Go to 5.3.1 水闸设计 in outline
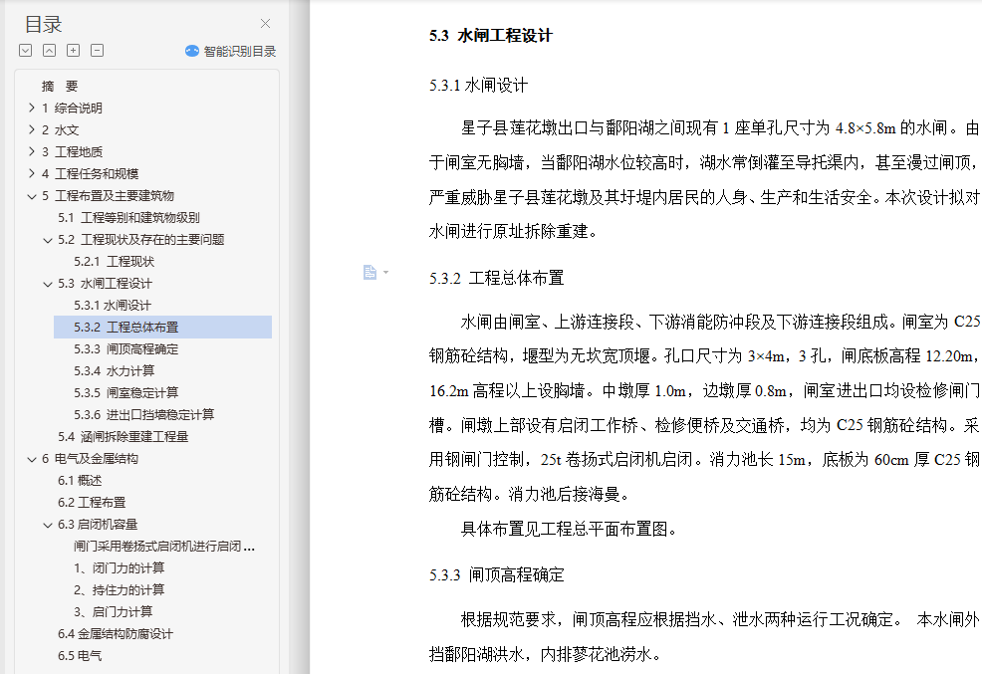This screenshot has height=674, width=982. coord(113,306)
